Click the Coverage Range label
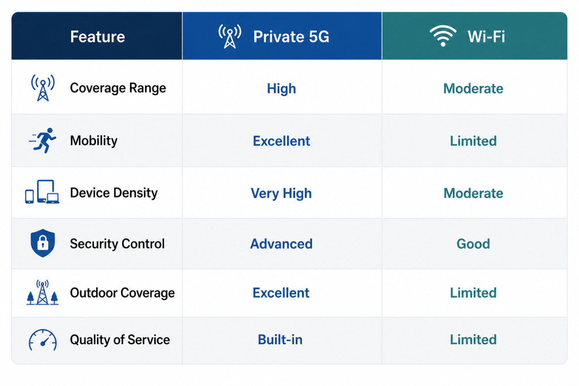Screen dimensions: 579x386 pos(118,88)
